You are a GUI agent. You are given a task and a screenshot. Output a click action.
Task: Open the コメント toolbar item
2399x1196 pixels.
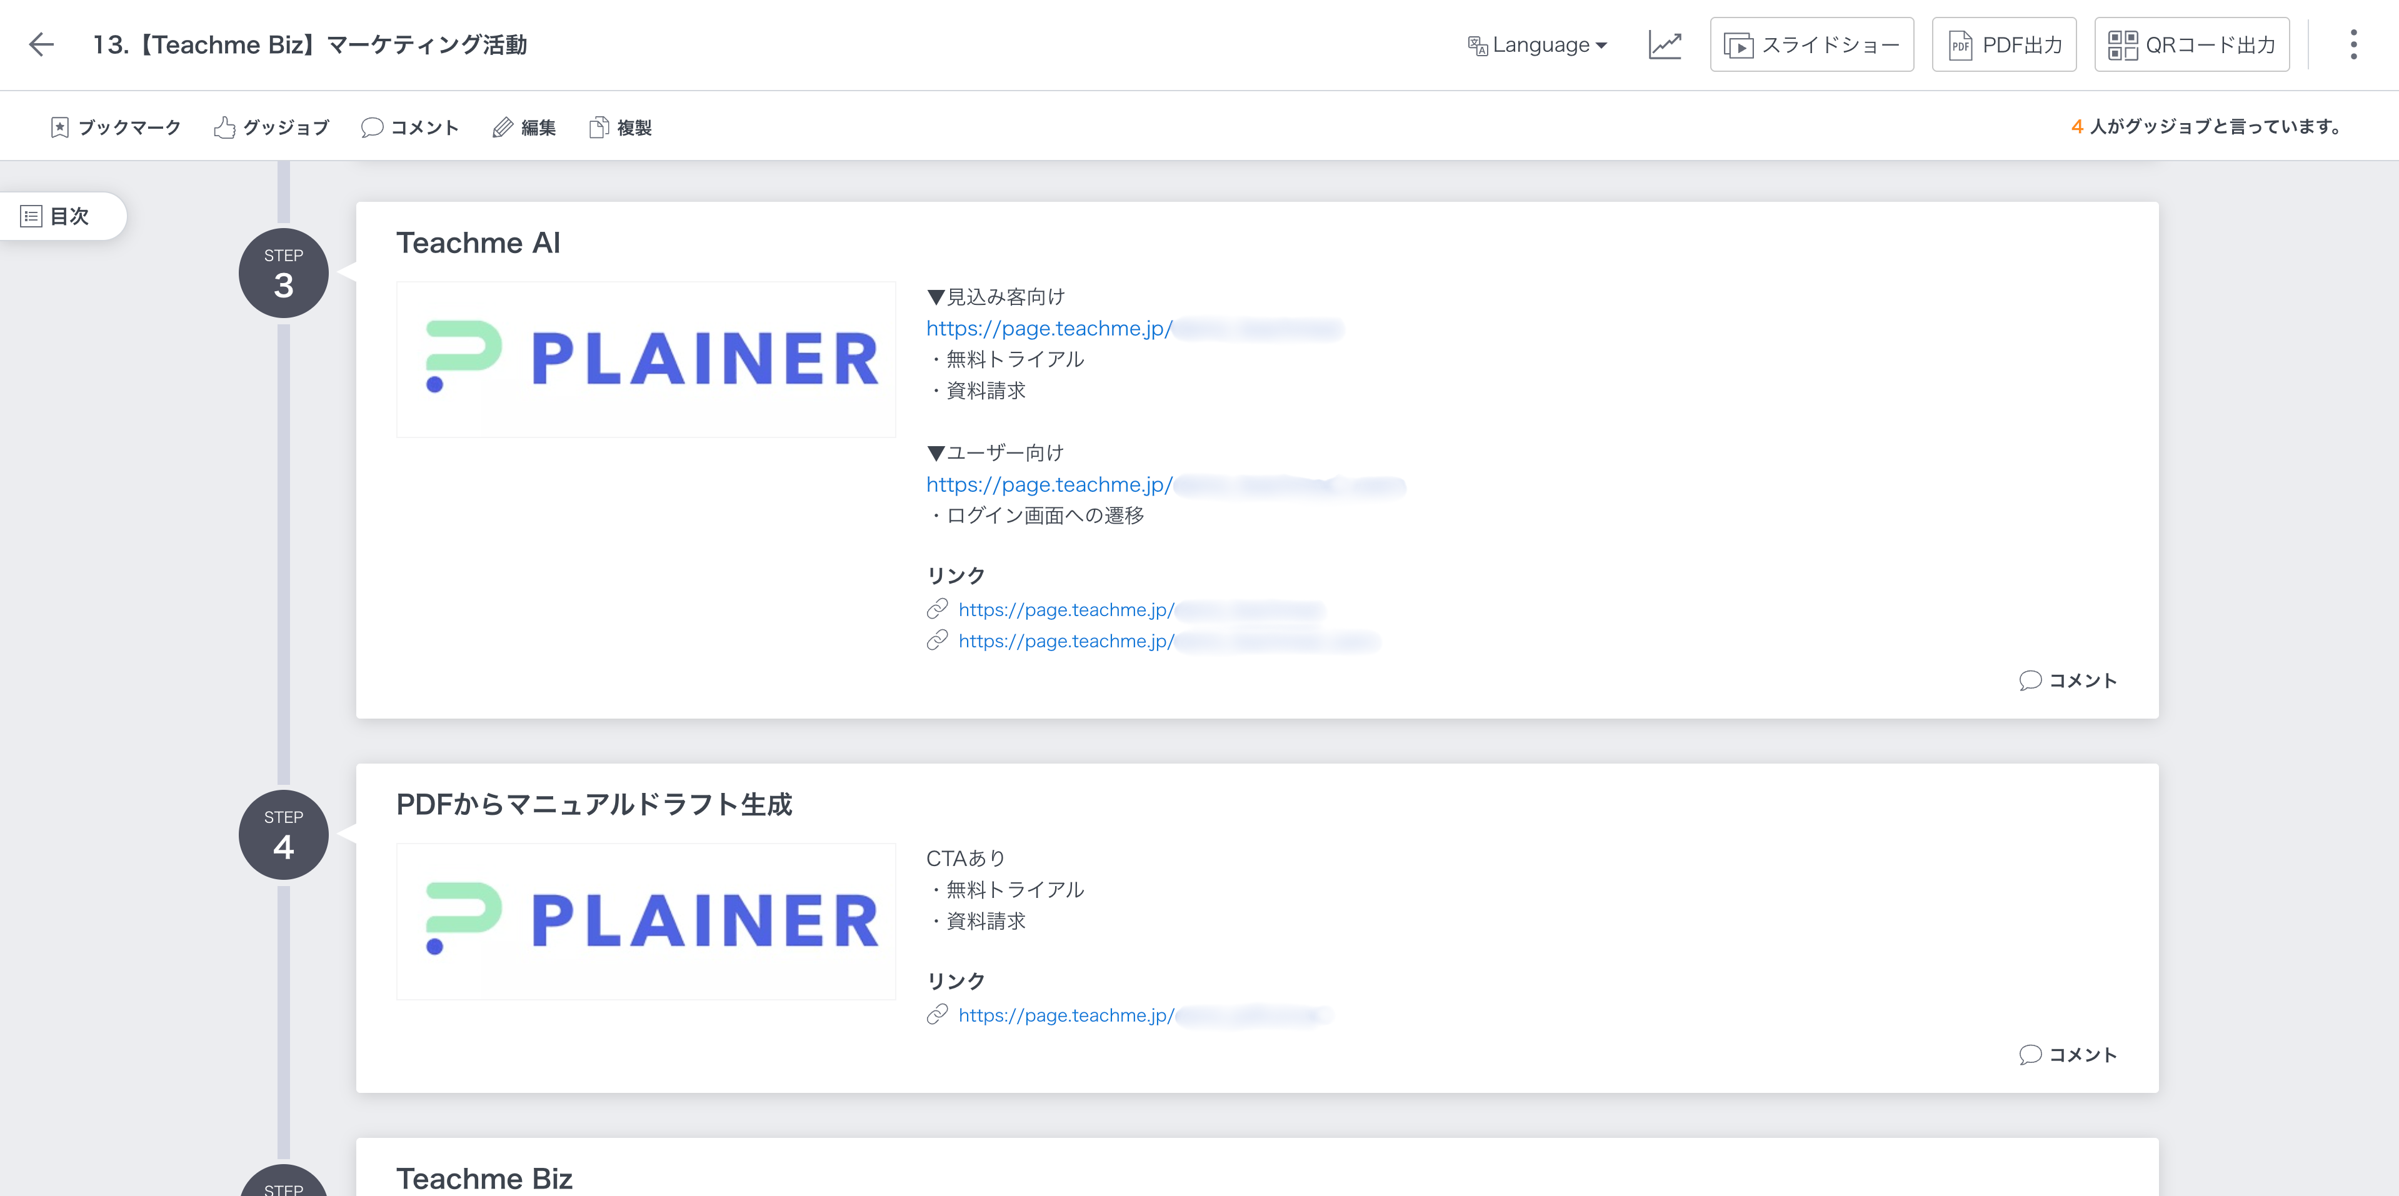tap(410, 127)
